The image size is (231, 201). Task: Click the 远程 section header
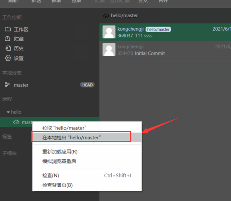(x=7, y=99)
